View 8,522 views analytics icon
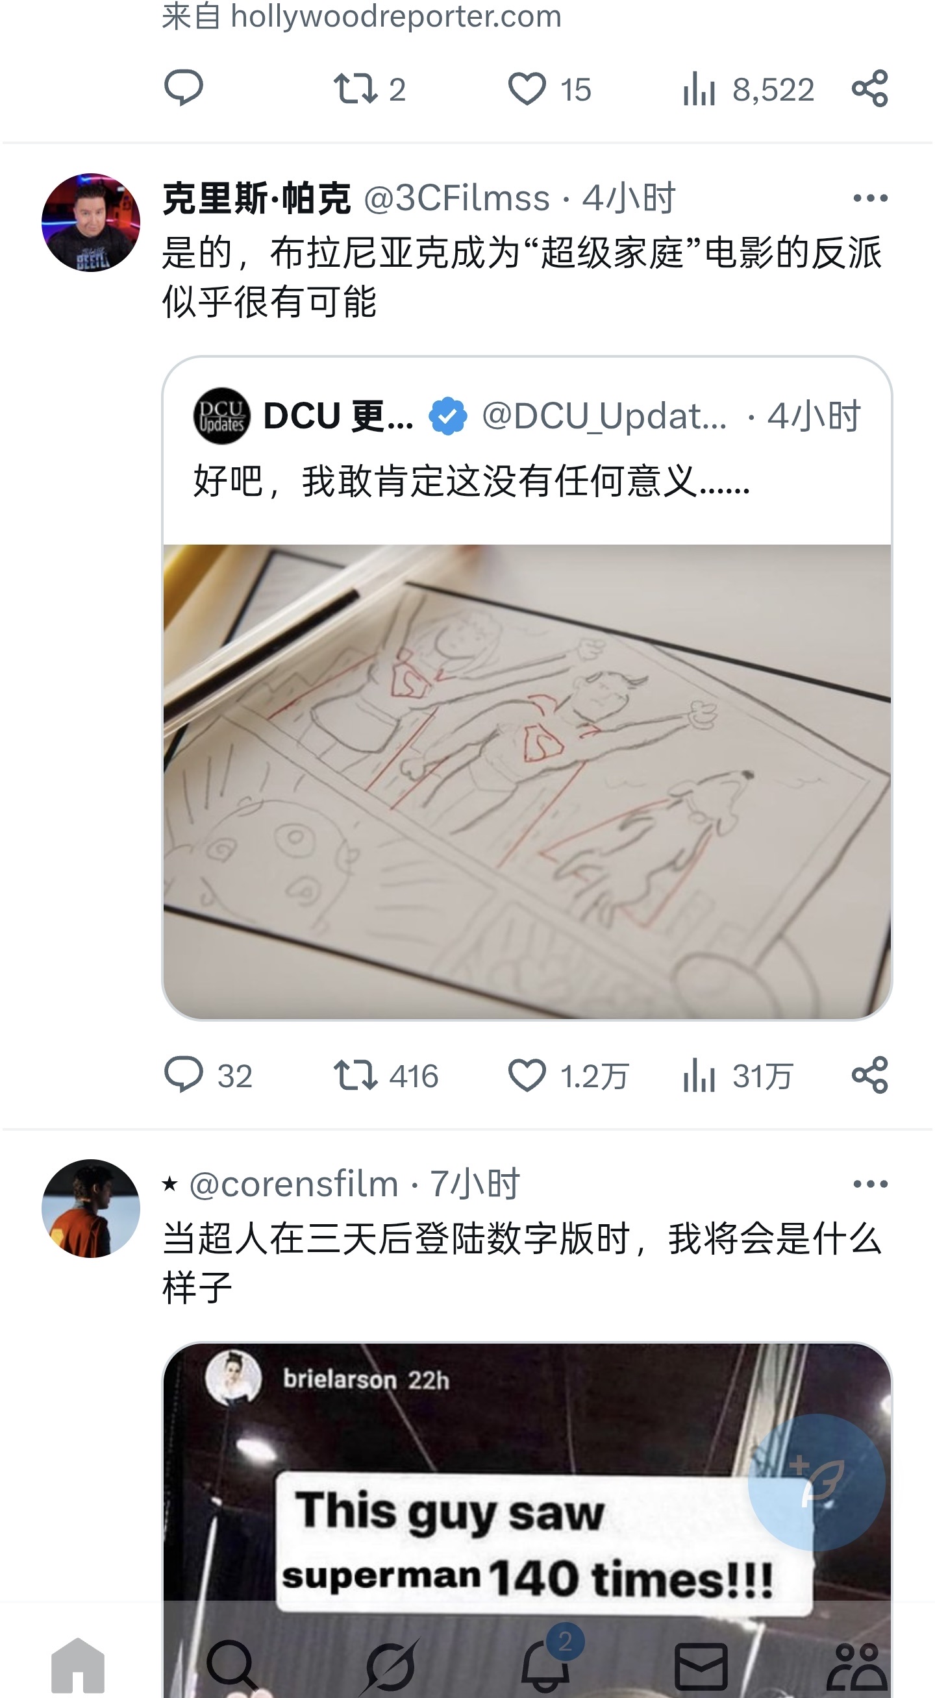935x1698 pixels. (x=699, y=88)
